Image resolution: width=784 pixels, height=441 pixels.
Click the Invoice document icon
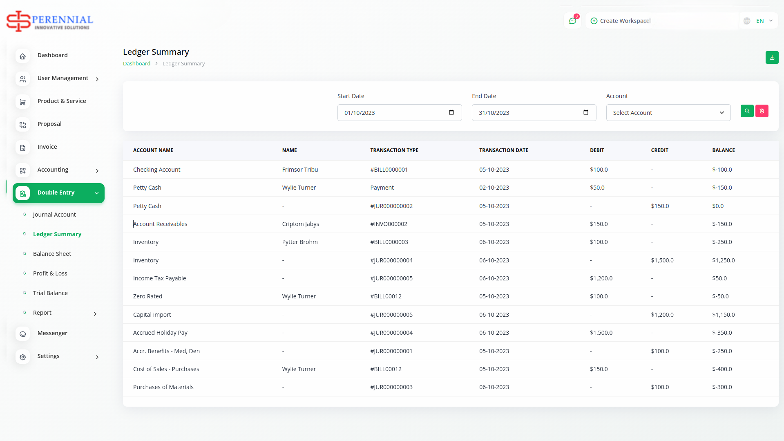pyautogui.click(x=23, y=148)
